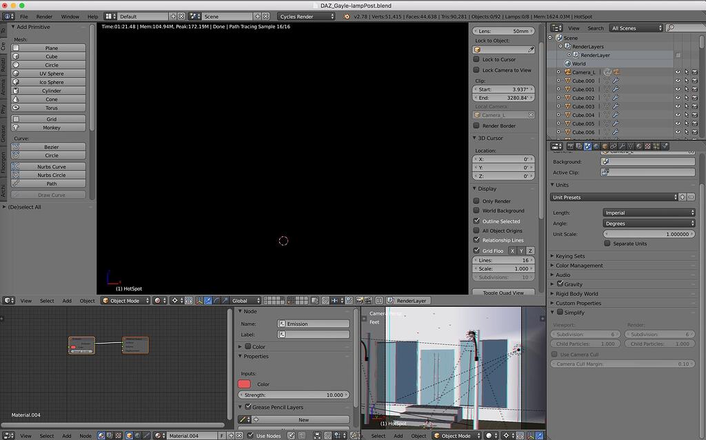
Task: Toggle the Use Nodes checkbox
Action: 250,435
